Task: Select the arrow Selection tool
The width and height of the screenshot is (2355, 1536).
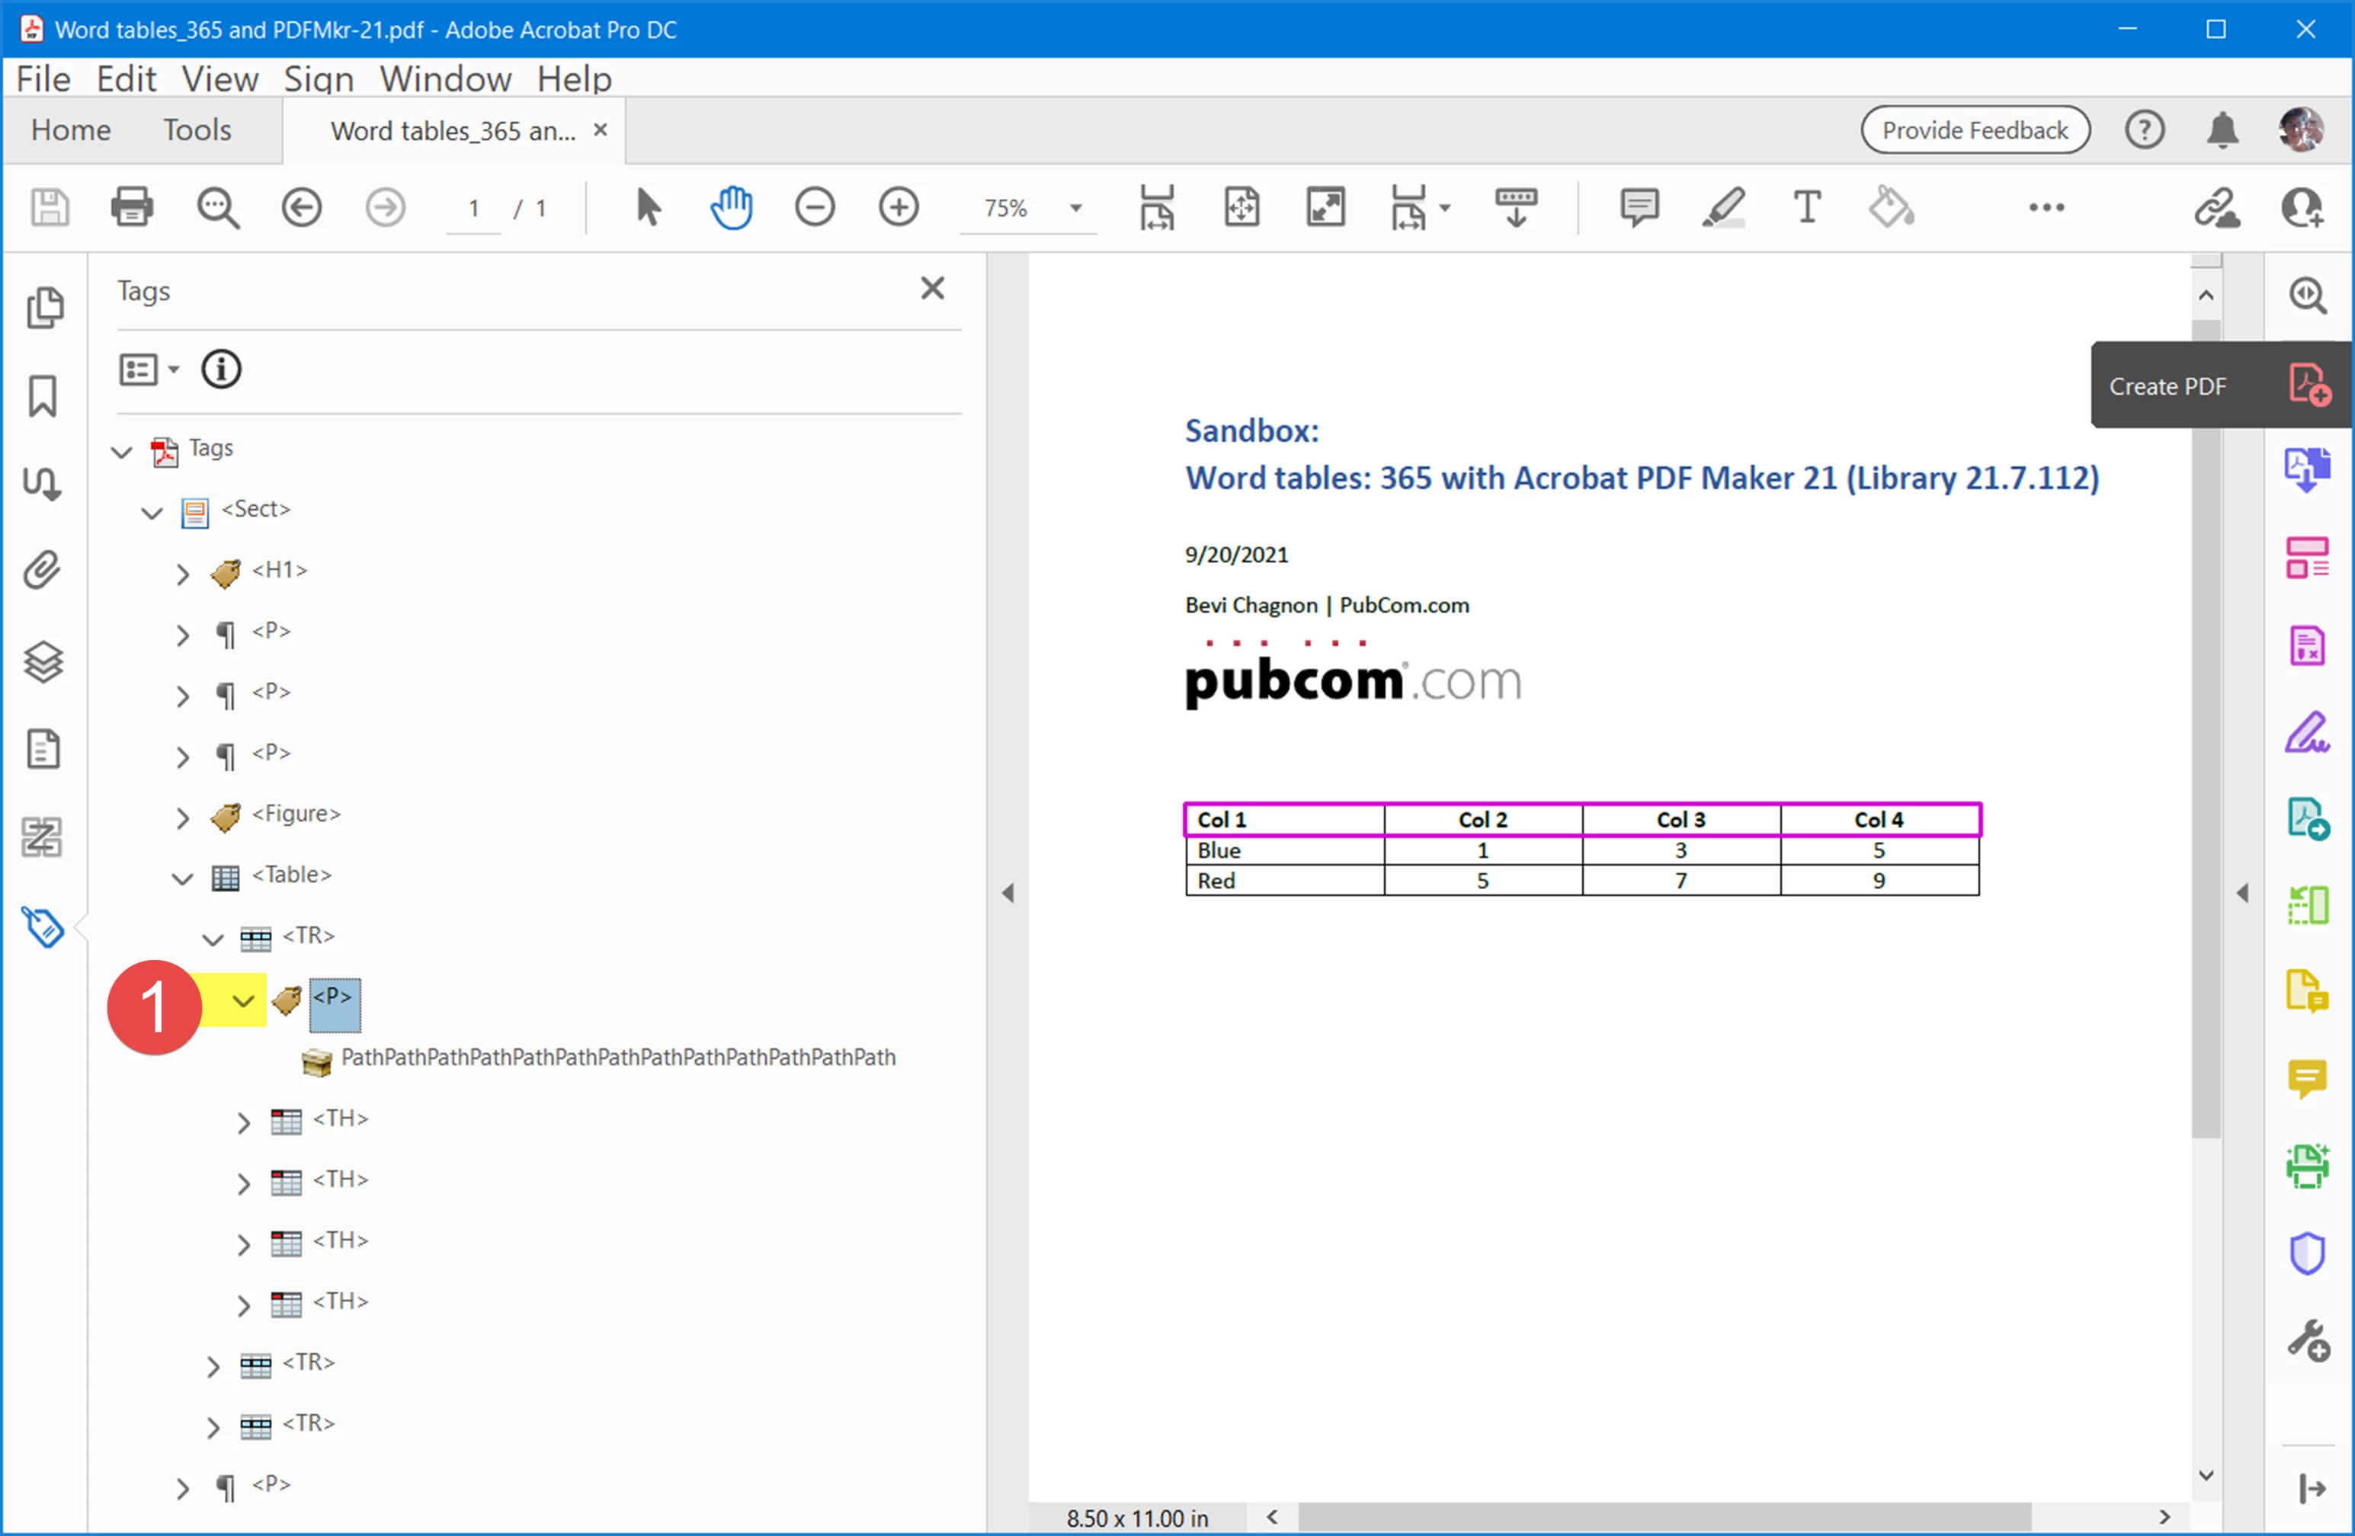Action: (647, 208)
